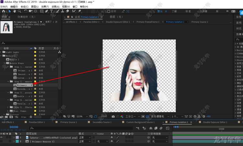The image size is (243, 146).
Task: Select the Type (T) tool
Action: coord(51,11)
